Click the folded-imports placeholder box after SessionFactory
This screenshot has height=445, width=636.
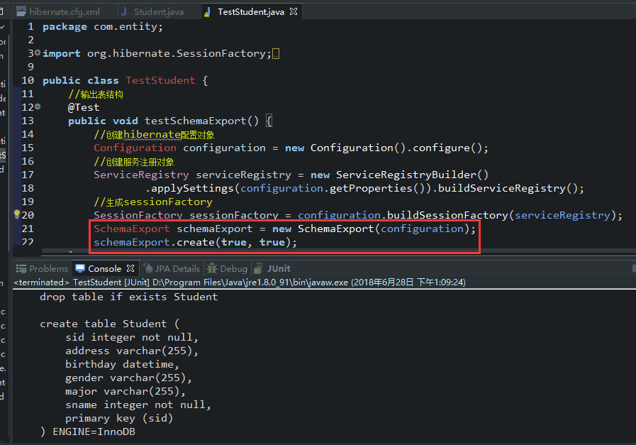[275, 54]
